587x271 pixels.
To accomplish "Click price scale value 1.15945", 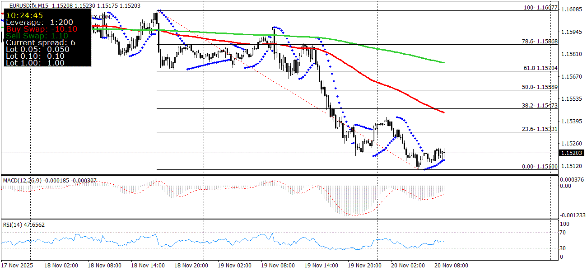I will click(571, 32).
